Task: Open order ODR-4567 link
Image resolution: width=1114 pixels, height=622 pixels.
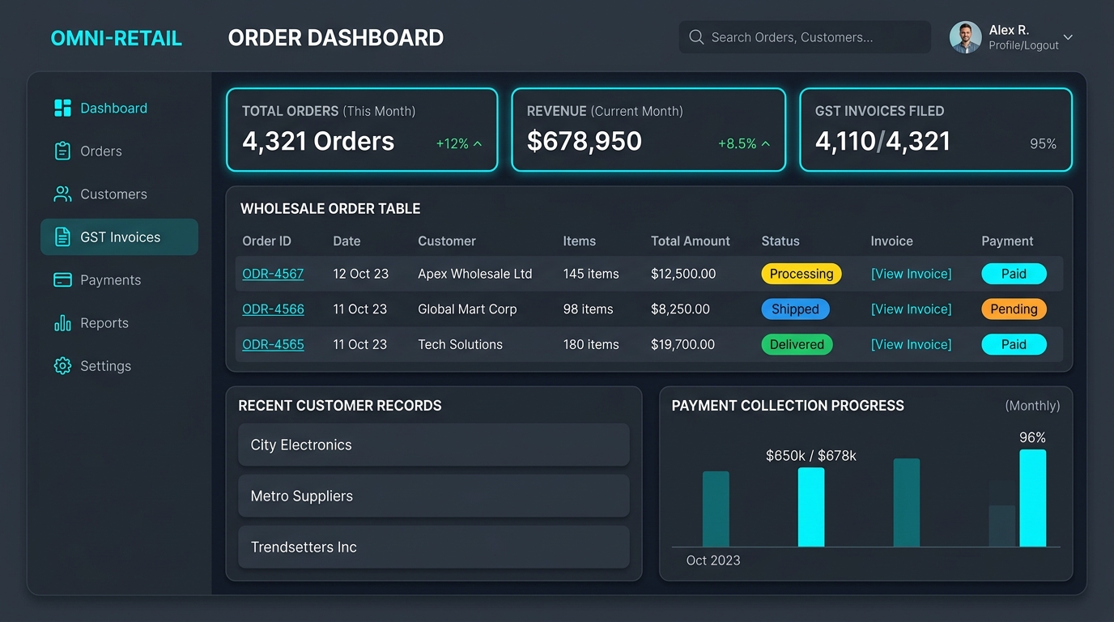Action: tap(273, 274)
